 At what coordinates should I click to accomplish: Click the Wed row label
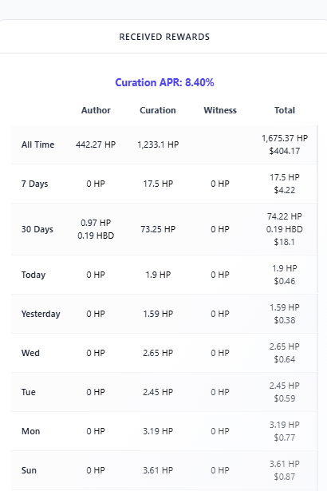(30, 353)
